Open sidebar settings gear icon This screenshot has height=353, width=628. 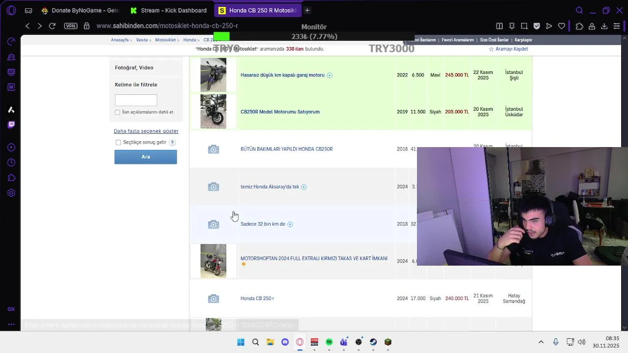[11, 193]
